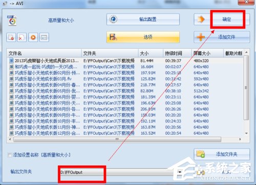Click duration value 00:38:10
The image size is (256, 185).
(x=173, y=91)
